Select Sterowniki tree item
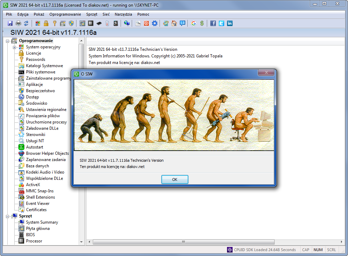Screen dimensions: 348x256 (x=35, y=135)
